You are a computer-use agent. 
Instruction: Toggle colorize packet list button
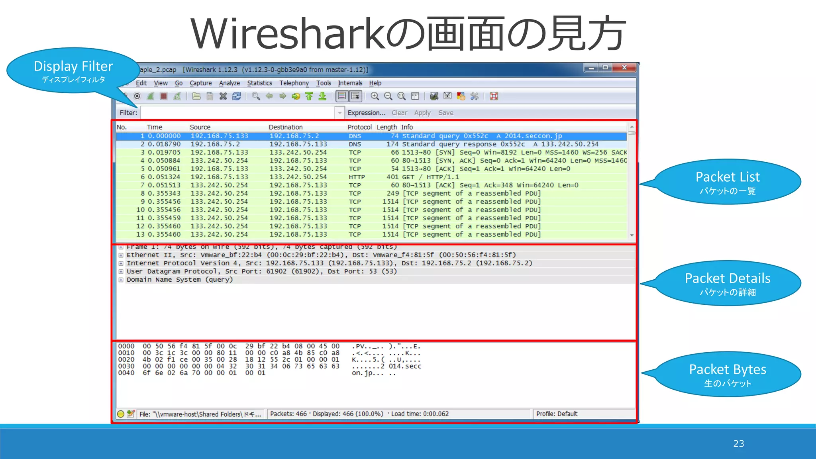342,96
